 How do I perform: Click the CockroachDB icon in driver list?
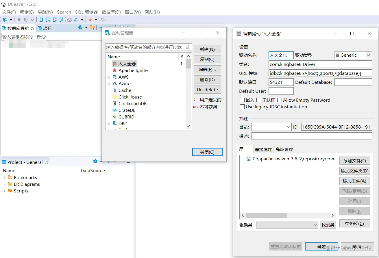pyautogui.click(x=115, y=103)
